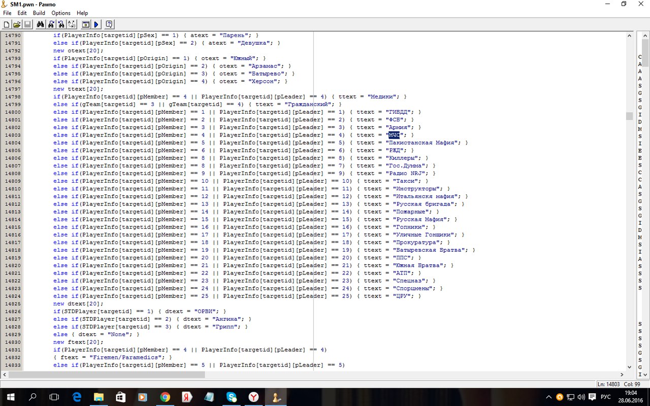Viewport: 650px width, 406px height.
Task: Click the highlighted word on line 14803
Action: [x=395, y=135]
